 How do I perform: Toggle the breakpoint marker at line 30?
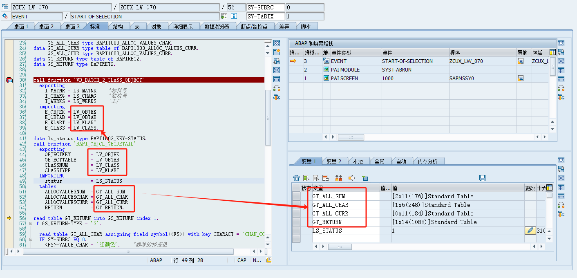(9, 80)
